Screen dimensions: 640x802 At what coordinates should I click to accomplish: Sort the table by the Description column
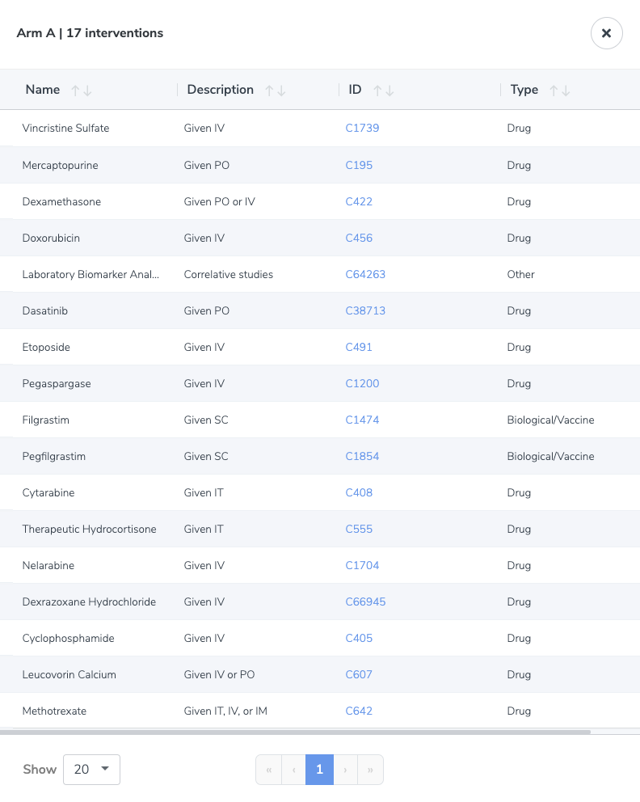pyautogui.click(x=275, y=91)
